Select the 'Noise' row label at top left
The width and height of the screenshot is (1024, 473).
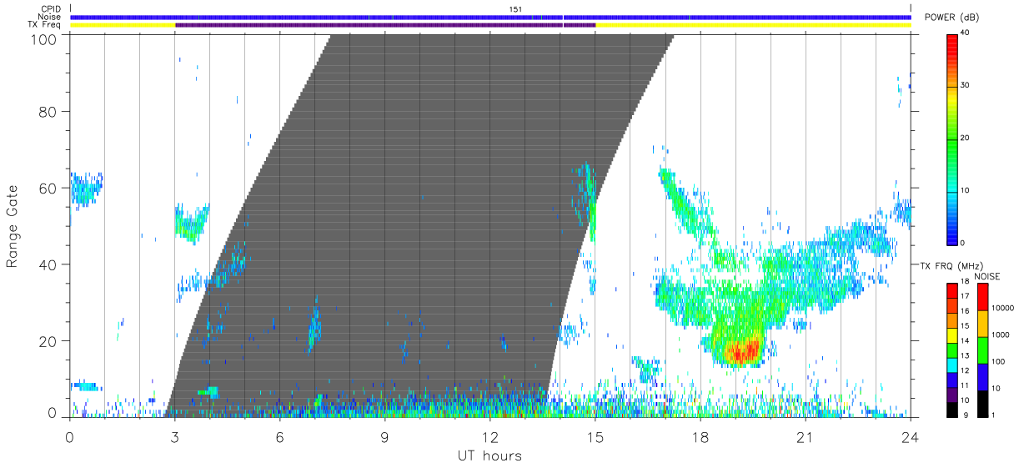click(50, 17)
